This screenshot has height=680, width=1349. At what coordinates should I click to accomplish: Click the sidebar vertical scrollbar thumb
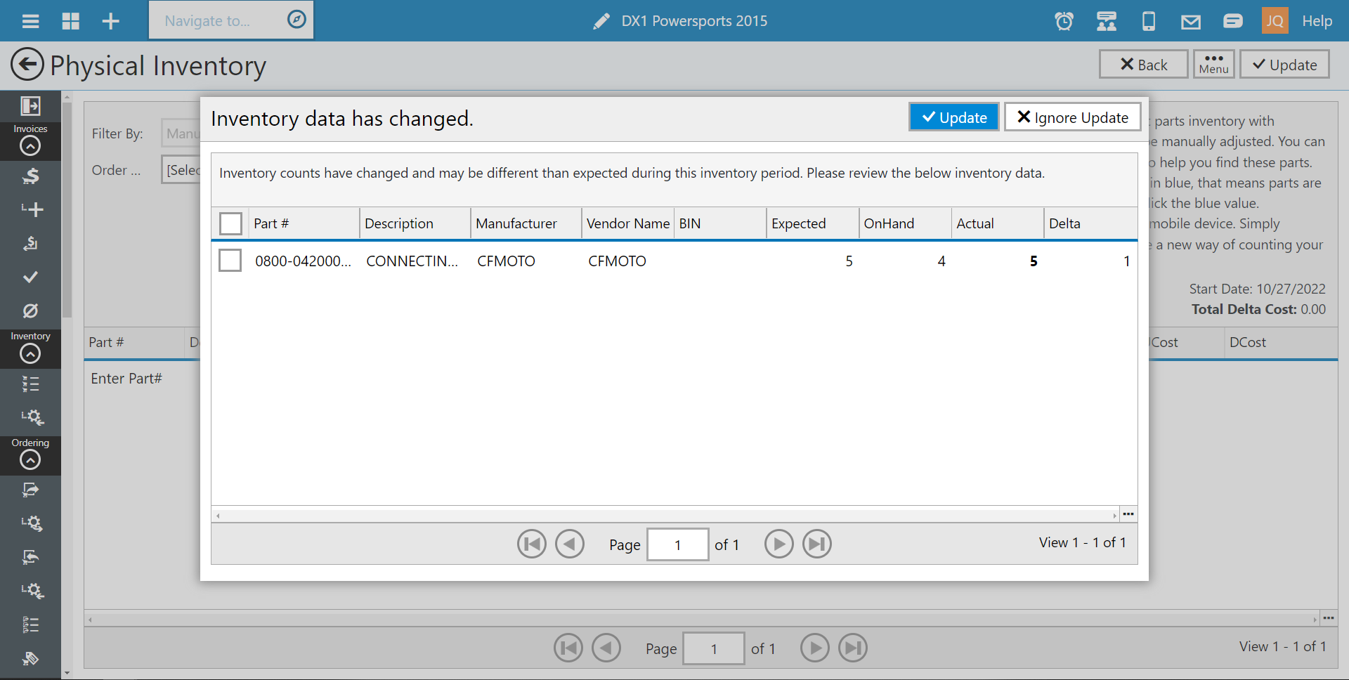pos(67,210)
